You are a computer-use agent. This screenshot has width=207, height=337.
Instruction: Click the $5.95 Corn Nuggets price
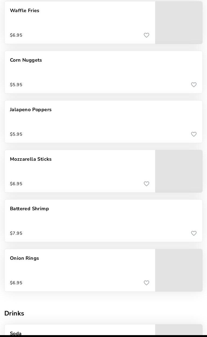[16, 85]
